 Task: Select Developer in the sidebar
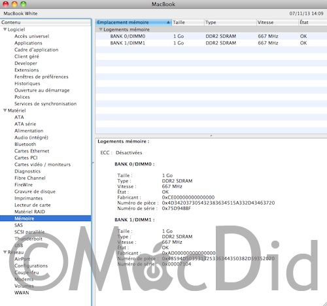point(26,63)
